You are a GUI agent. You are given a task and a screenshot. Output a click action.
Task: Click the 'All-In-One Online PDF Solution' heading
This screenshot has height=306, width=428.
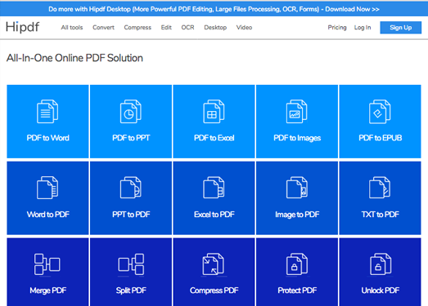tap(74, 58)
